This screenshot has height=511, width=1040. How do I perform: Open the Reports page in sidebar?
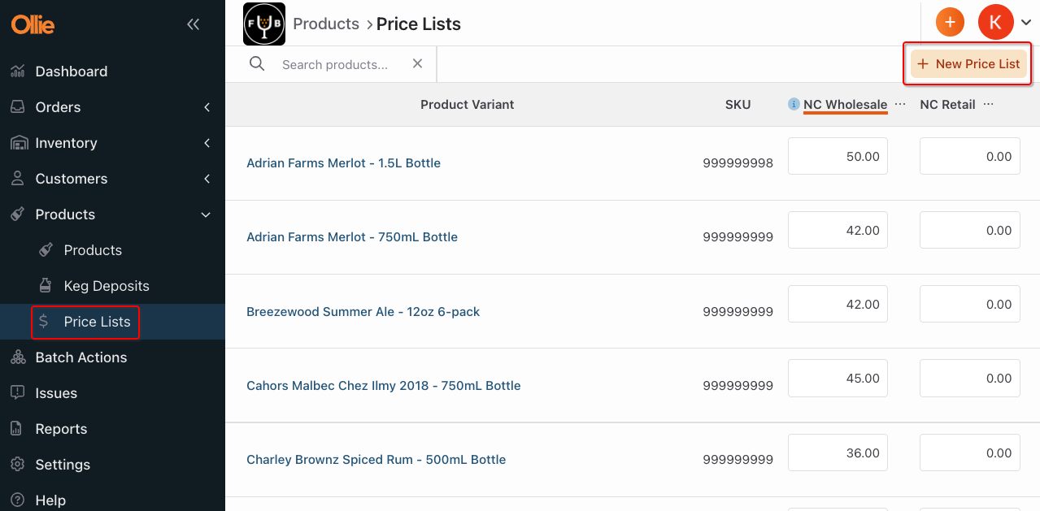(61, 429)
